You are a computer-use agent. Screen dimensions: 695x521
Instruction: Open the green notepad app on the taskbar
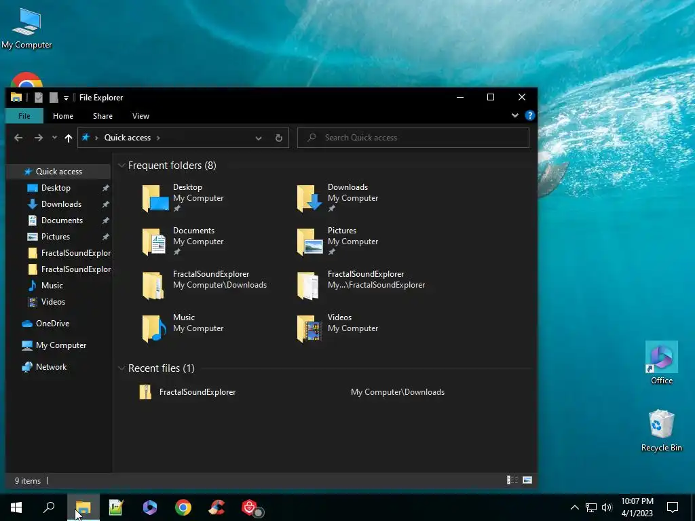[x=116, y=507]
